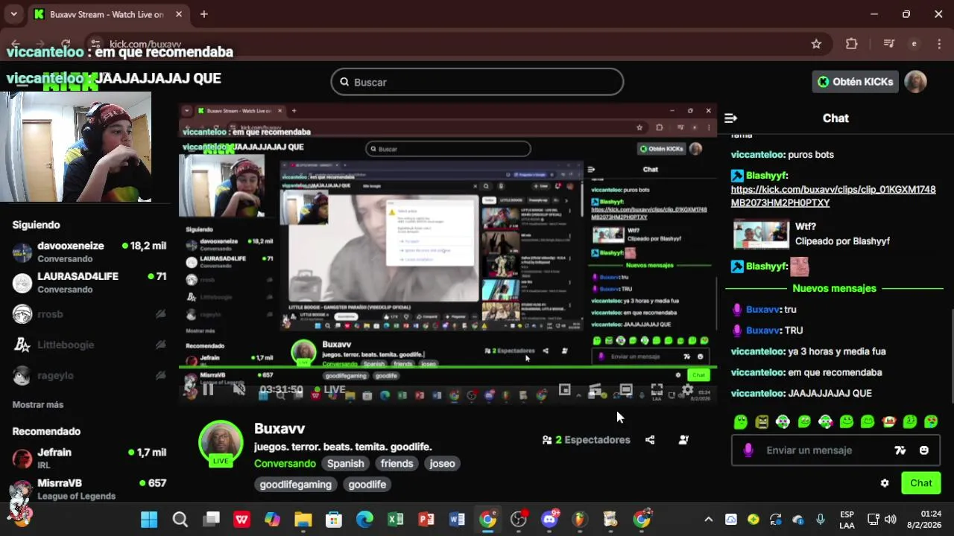954x536 pixels.
Task: Send message with green Chat button
Action: [920, 483]
